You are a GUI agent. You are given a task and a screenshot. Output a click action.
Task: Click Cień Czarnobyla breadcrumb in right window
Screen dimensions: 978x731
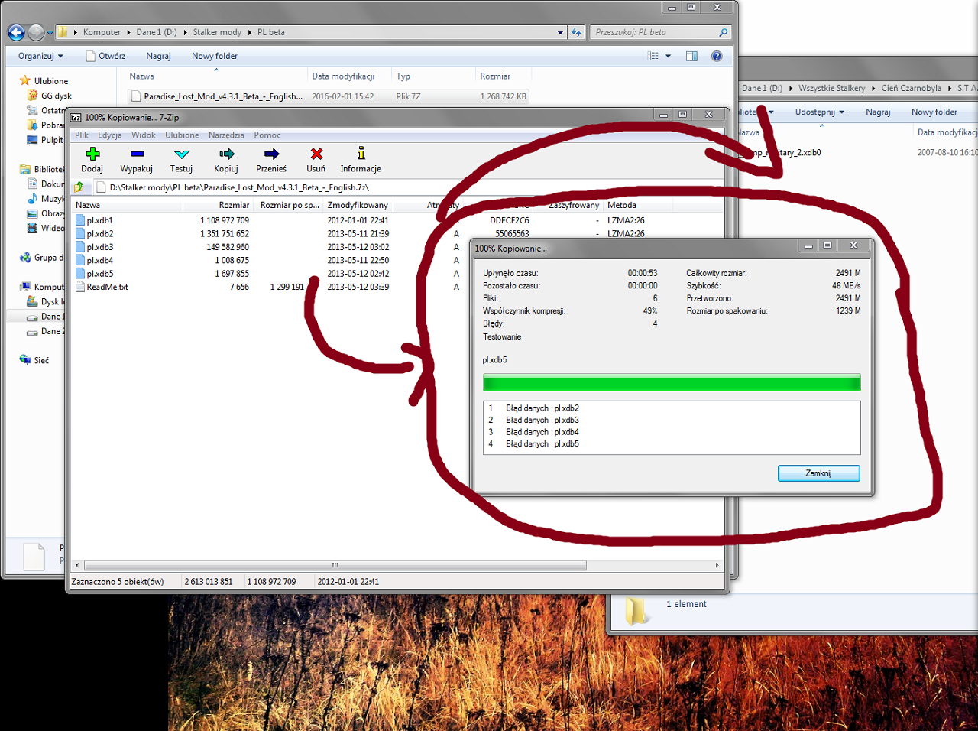point(911,88)
